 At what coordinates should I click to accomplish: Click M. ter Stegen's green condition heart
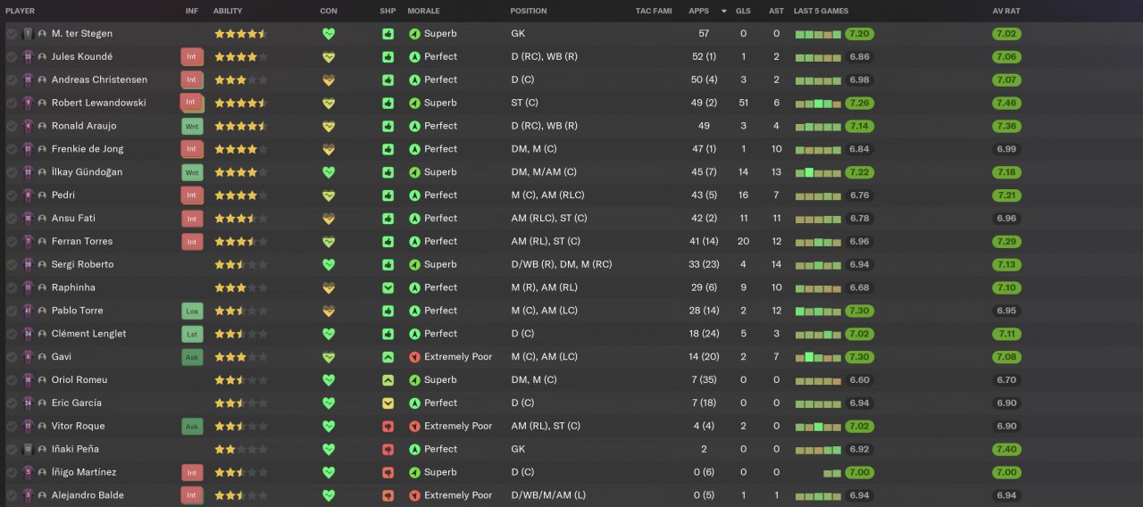point(329,34)
